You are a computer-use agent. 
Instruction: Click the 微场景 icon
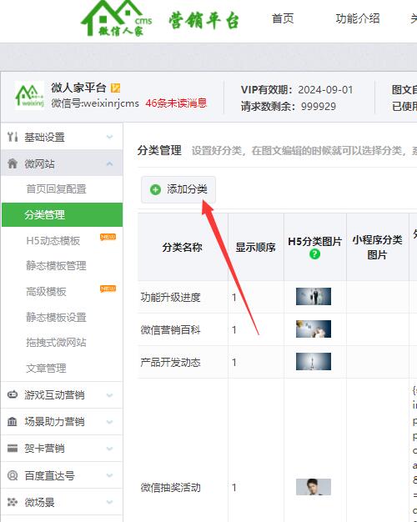(x=13, y=502)
